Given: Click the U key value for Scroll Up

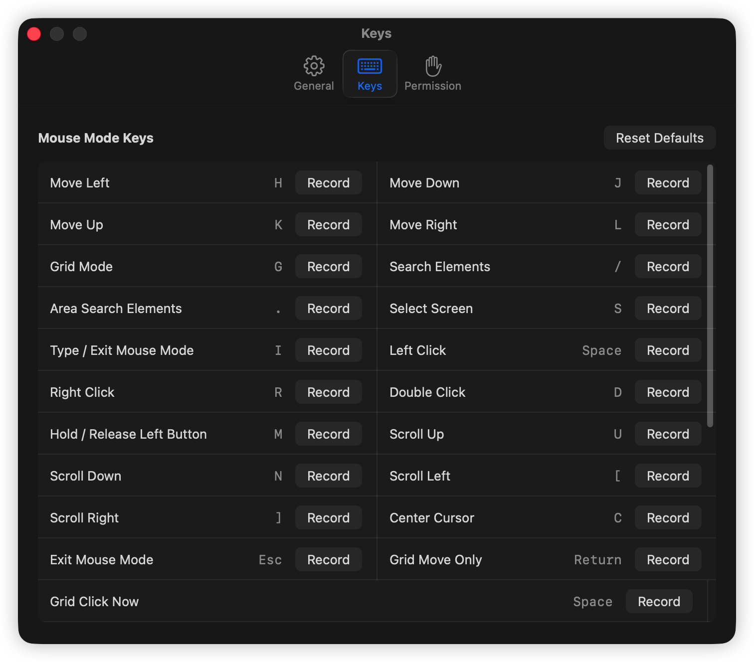Looking at the screenshot, I should pos(617,434).
